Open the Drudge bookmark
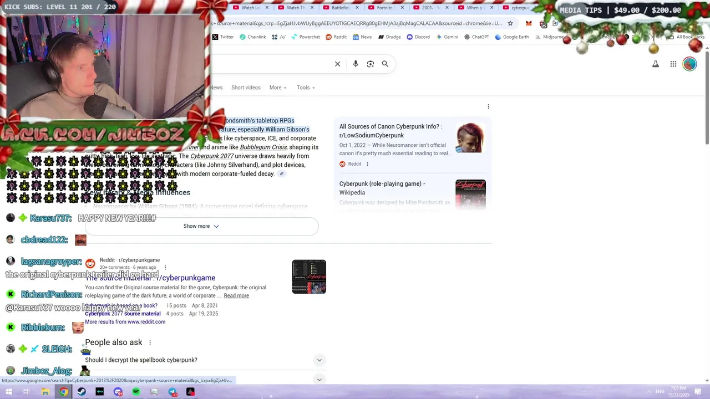This screenshot has width=710, height=399. click(x=389, y=37)
